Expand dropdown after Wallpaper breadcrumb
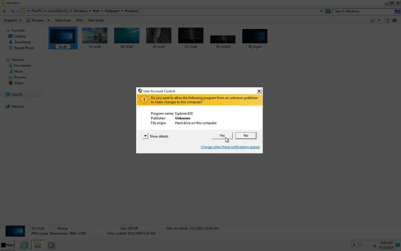The image size is (401, 251). [x=122, y=11]
